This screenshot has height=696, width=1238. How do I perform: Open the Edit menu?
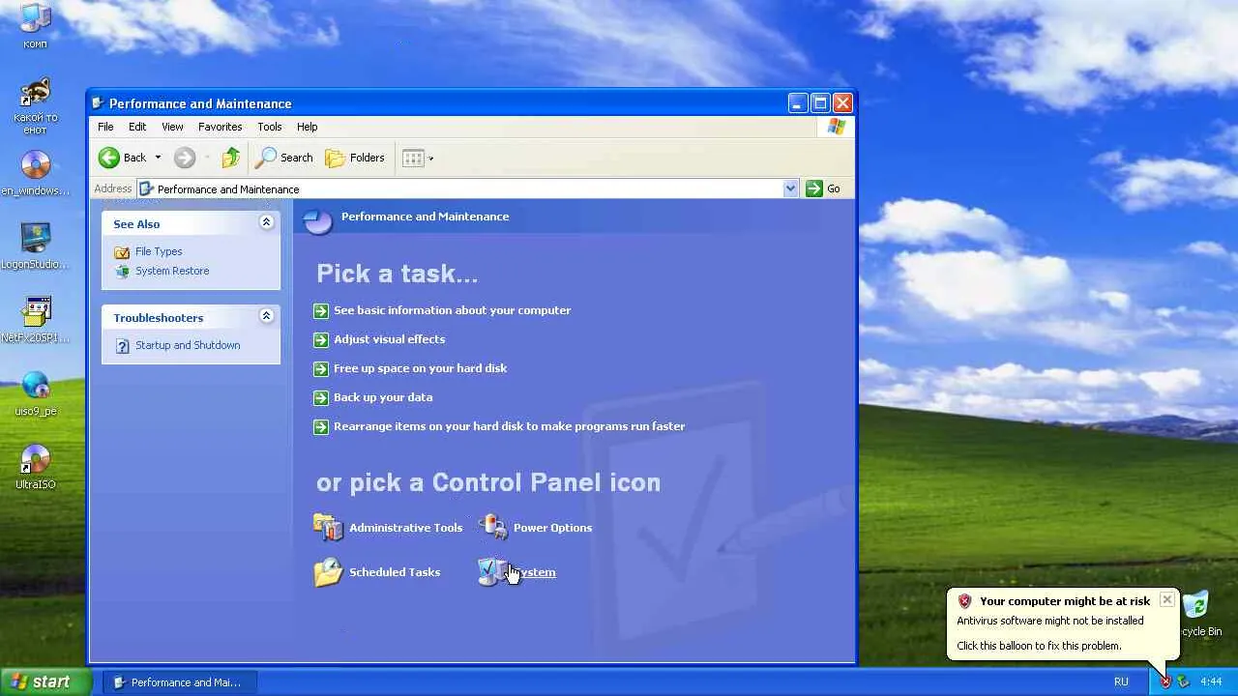137,127
